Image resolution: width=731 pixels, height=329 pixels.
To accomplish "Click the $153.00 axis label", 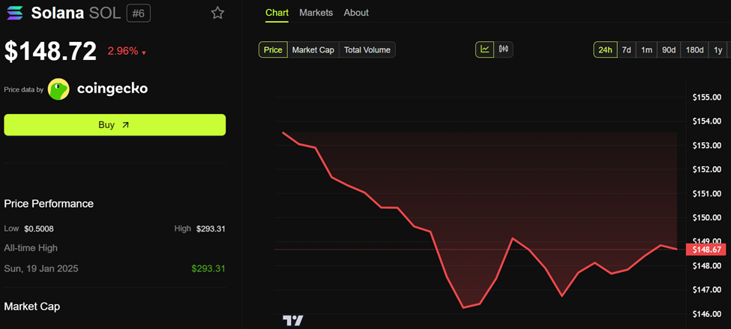I will (707, 146).
